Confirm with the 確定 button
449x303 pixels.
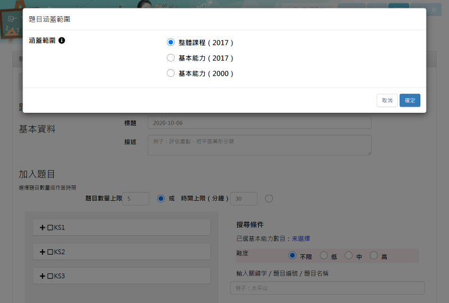tap(410, 100)
